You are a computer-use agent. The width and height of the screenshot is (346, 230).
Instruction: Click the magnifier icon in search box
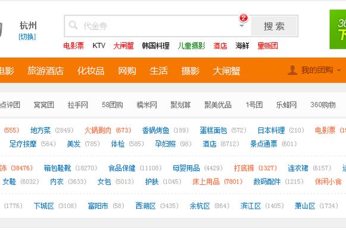(73, 25)
